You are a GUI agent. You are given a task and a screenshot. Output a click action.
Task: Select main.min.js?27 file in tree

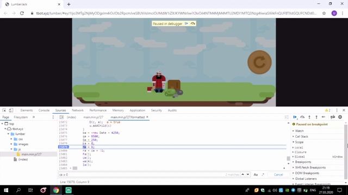coord(32,154)
